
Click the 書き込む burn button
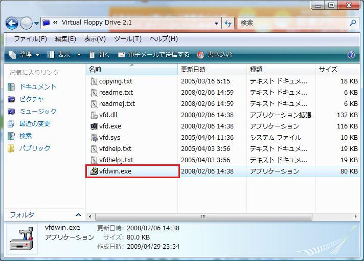pos(215,55)
